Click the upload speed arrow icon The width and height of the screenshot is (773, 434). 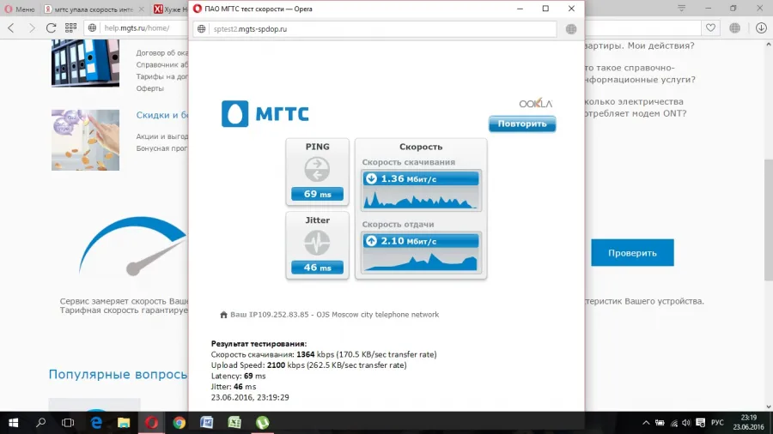[x=372, y=241]
